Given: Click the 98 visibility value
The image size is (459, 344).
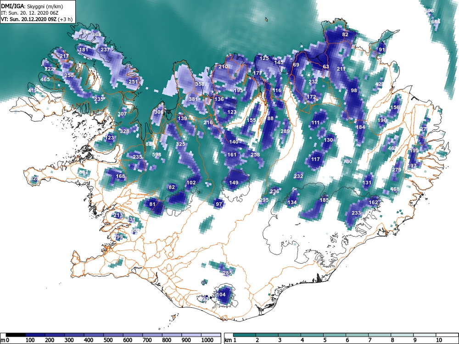Looking at the screenshot, I should click(354, 90).
